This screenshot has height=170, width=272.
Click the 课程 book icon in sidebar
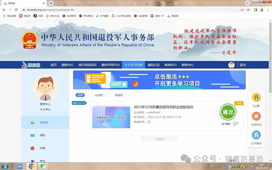pyautogui.click(x=32, y=135)
